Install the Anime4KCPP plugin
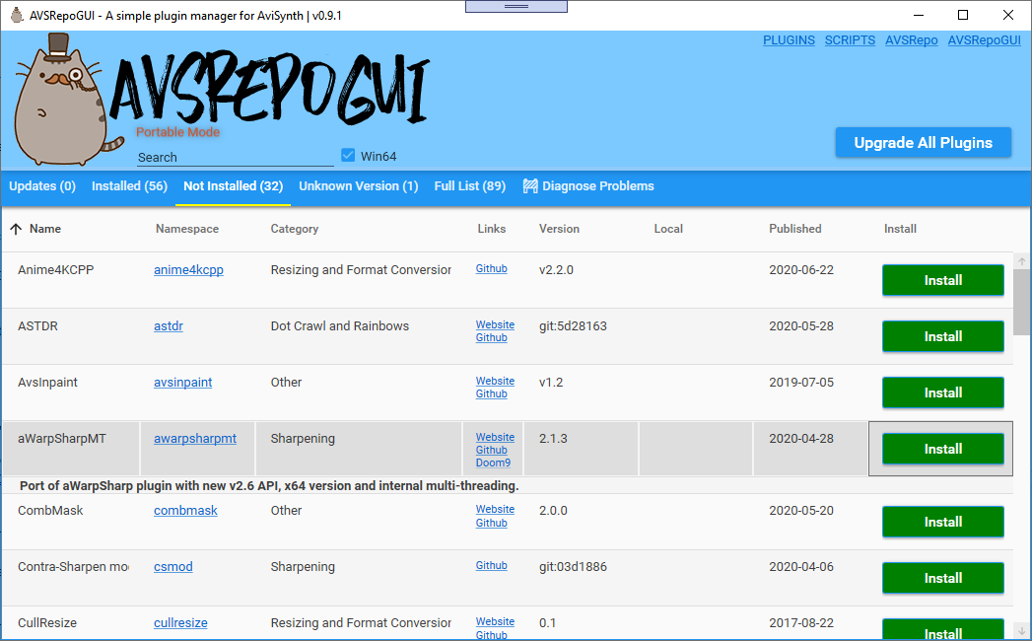The height and width of the screenshot is (641, 1032). coord(942,281)
